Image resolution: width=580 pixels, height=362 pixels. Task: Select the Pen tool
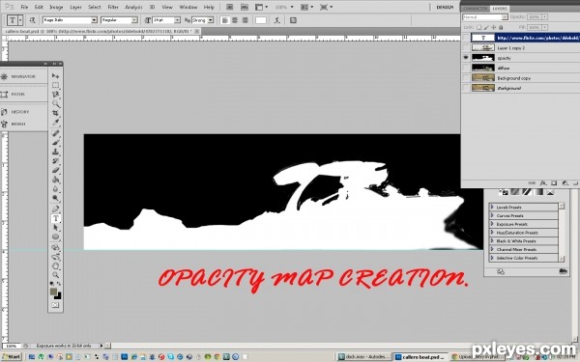coord(55,209)
